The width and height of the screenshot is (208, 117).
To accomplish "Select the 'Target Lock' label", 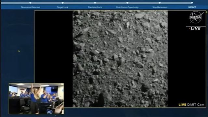I will pos(63,7).
